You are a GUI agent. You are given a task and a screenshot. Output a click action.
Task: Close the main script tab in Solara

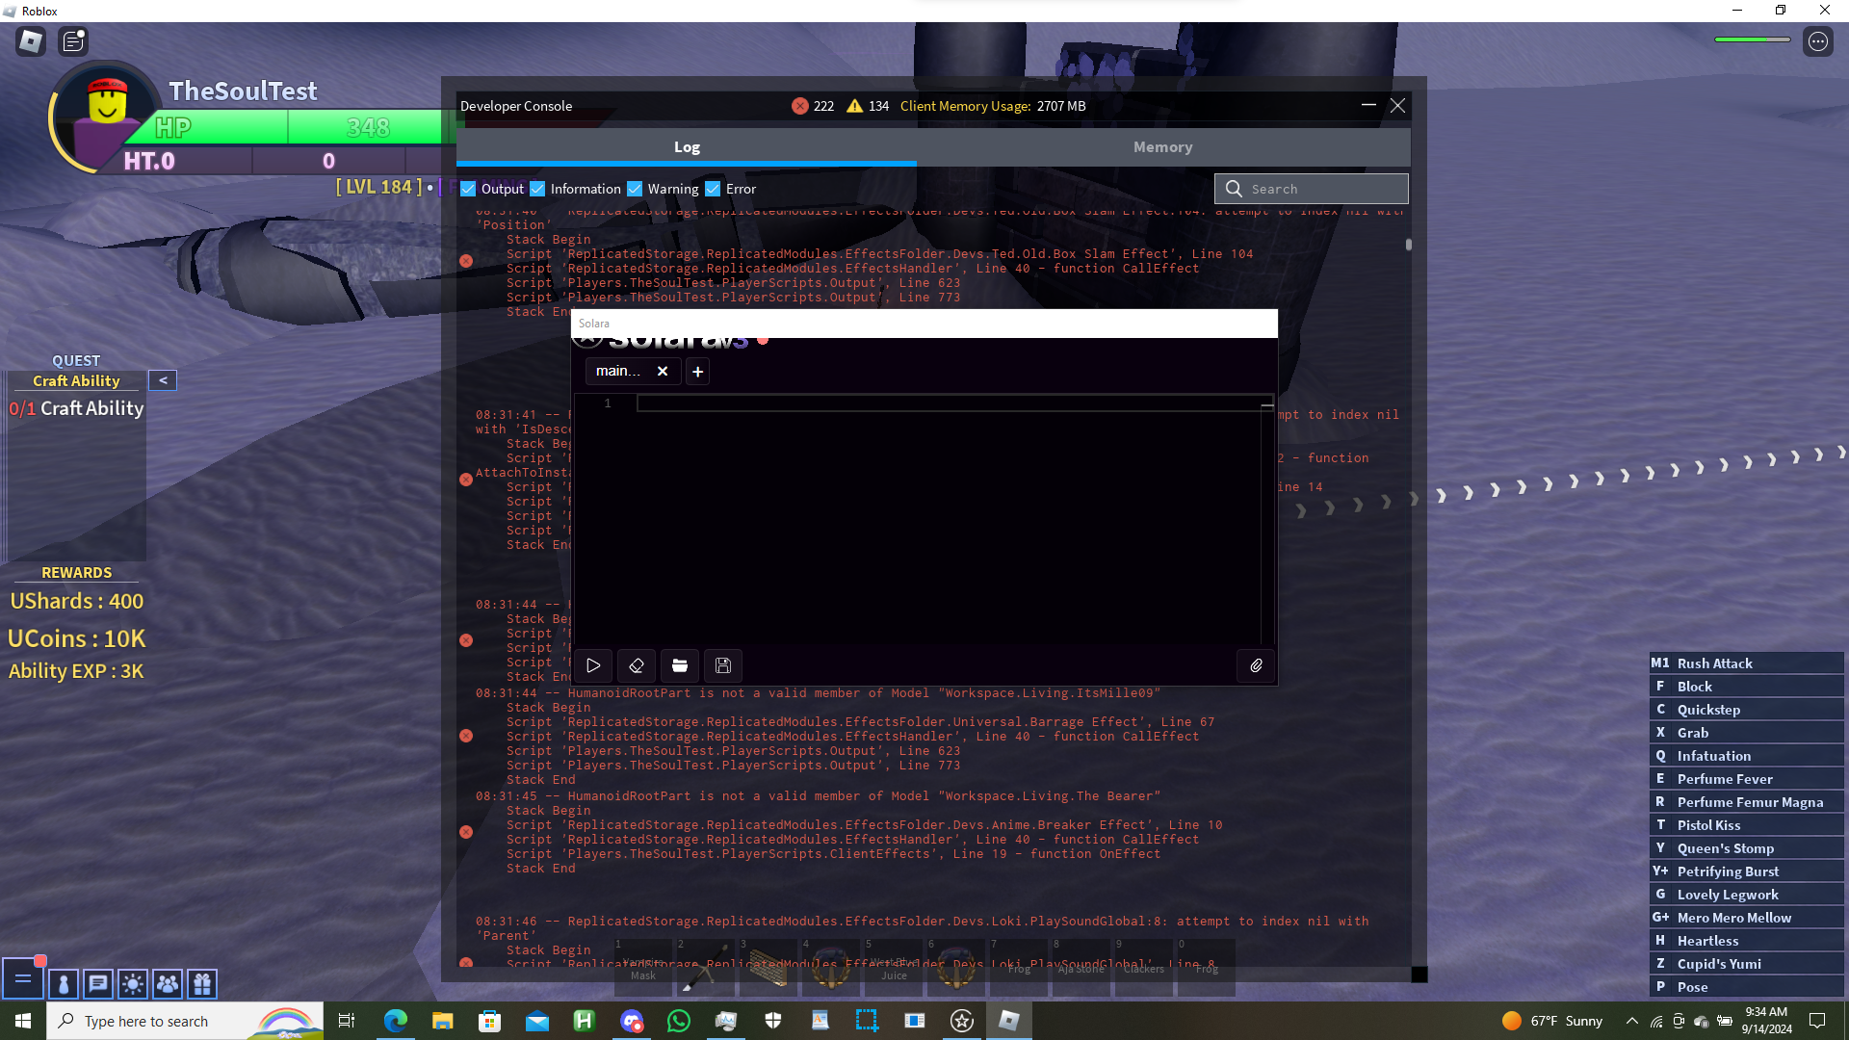pos(663,372)
